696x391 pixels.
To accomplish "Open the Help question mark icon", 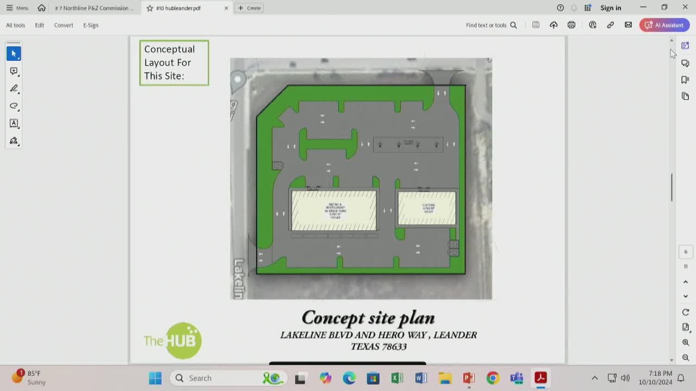I will [x=560, y=8].
